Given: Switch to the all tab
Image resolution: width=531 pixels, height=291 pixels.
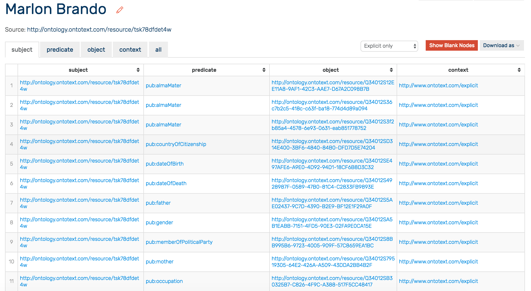Looking at the screenshot, I should pyautogui.click(x=158, y=50).
